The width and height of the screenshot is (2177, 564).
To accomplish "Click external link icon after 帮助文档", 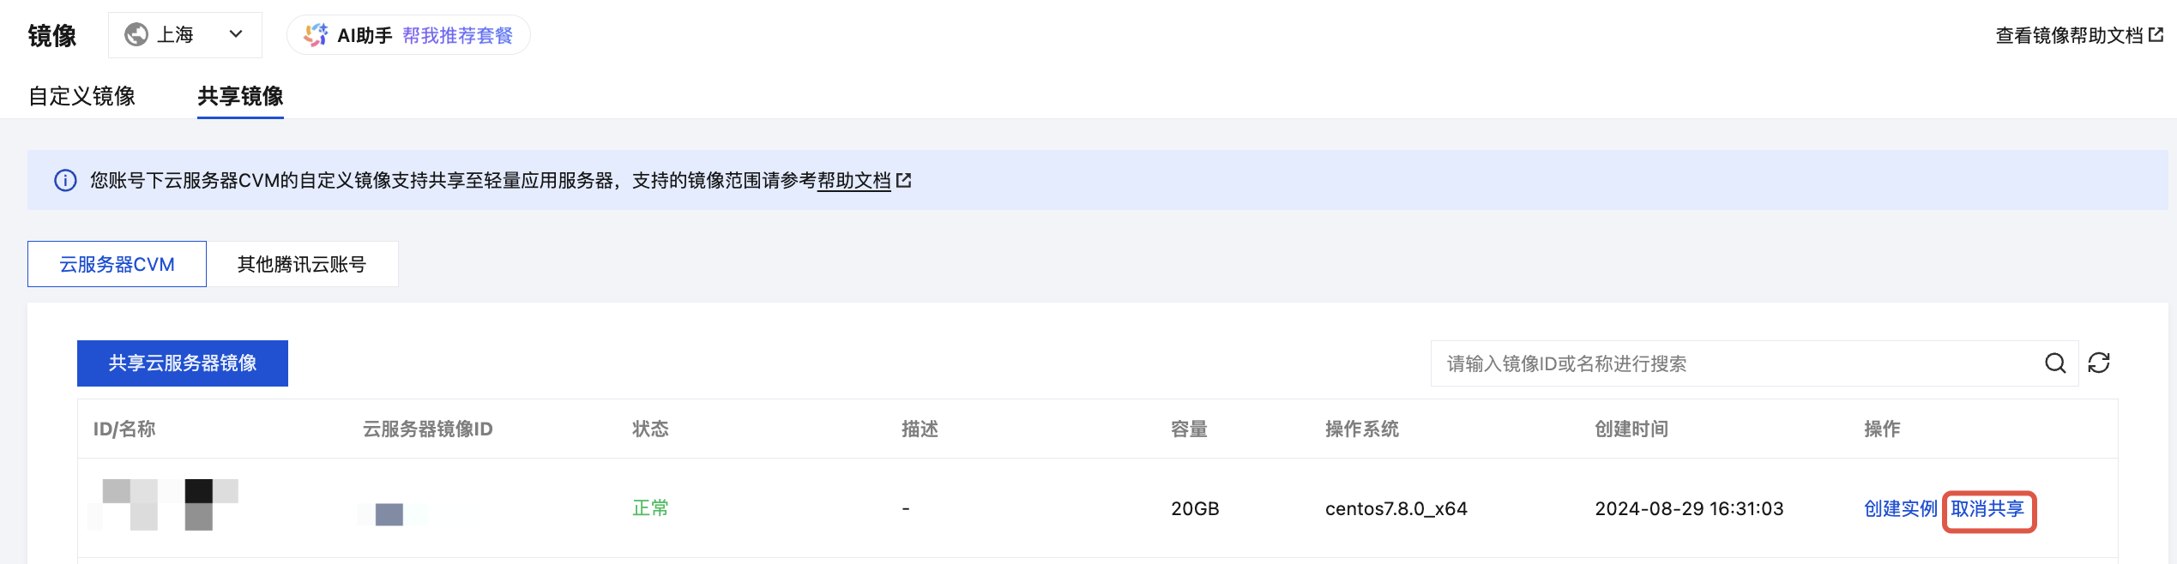I will (904, 180).
